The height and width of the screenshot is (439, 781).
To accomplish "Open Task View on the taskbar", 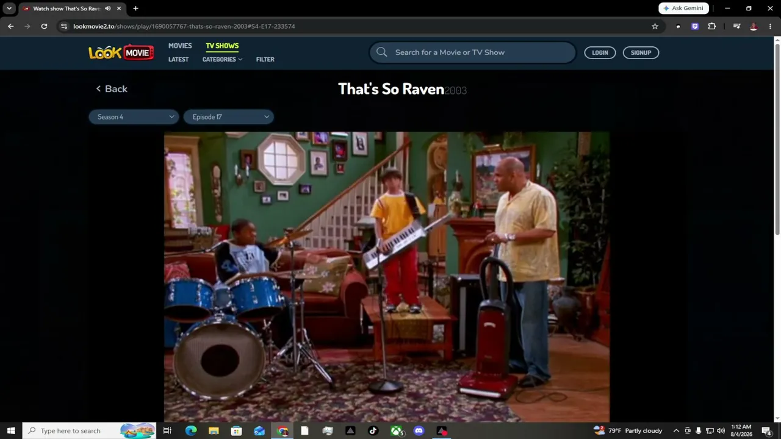I will 167,430.
